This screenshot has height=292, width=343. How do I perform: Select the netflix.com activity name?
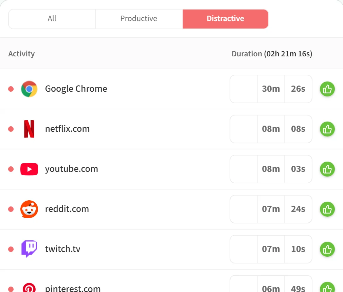pos(67,129)
